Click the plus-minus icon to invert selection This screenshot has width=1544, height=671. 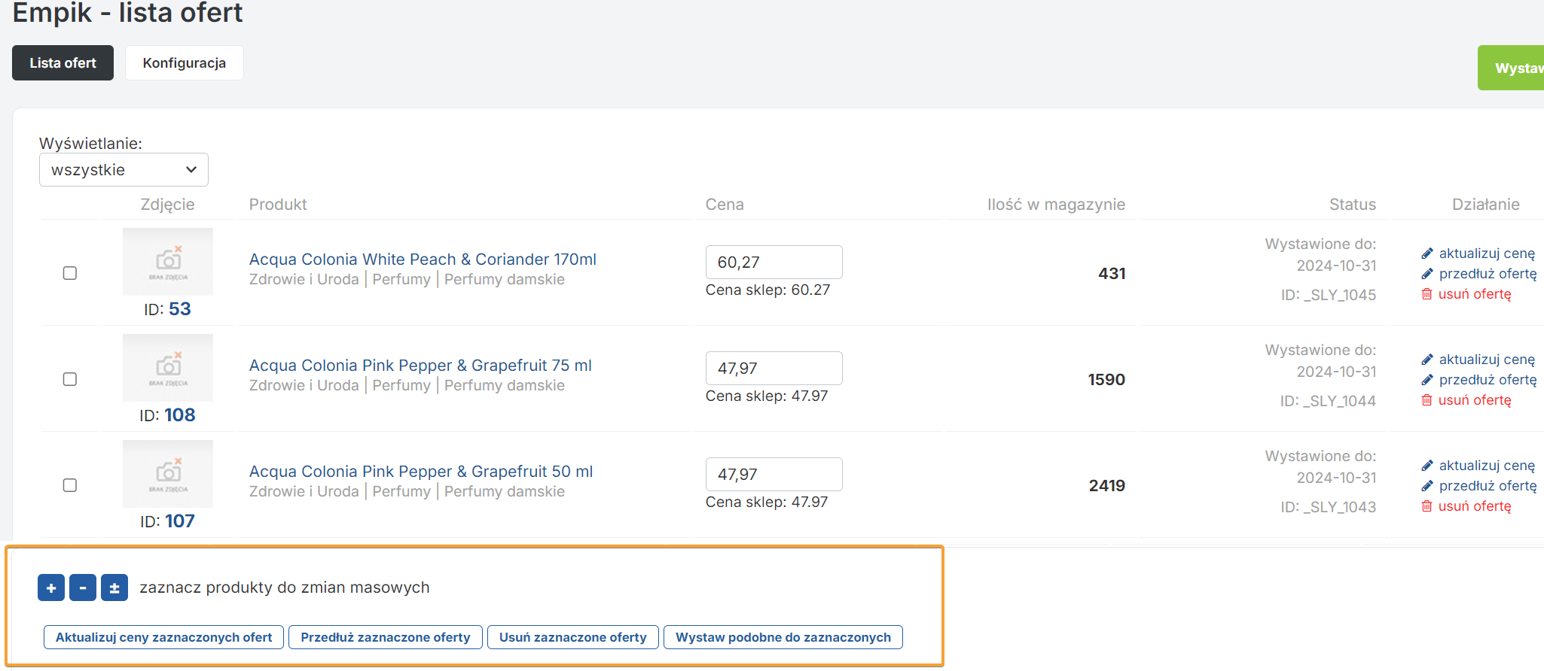click(x=114, y=588)
